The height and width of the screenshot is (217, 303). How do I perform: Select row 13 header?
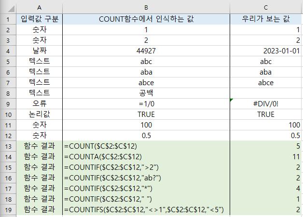pyautogui.click(x=8, y=146)
